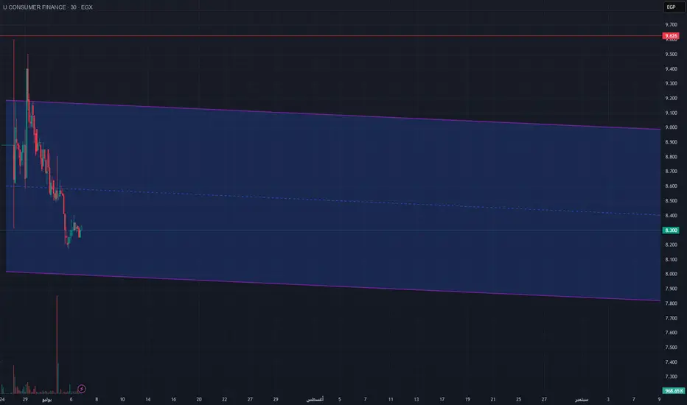The width and height of the screenshot is (687, 405).
Task: Select the green 8.300 current price label
Action: point(671,230)
